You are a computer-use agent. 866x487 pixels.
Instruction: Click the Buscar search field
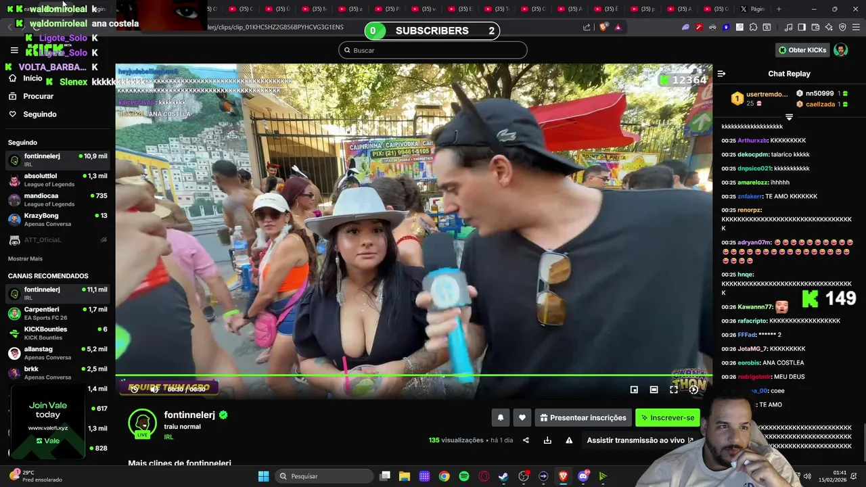click(x=433, y=50)
